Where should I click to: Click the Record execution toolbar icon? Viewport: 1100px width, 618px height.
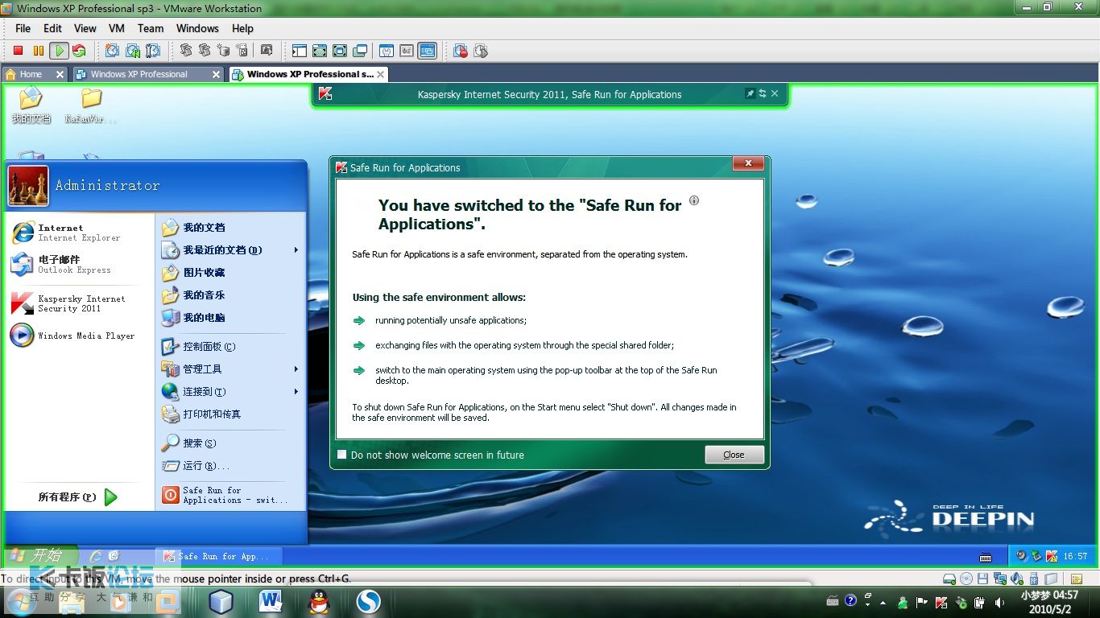461,51
